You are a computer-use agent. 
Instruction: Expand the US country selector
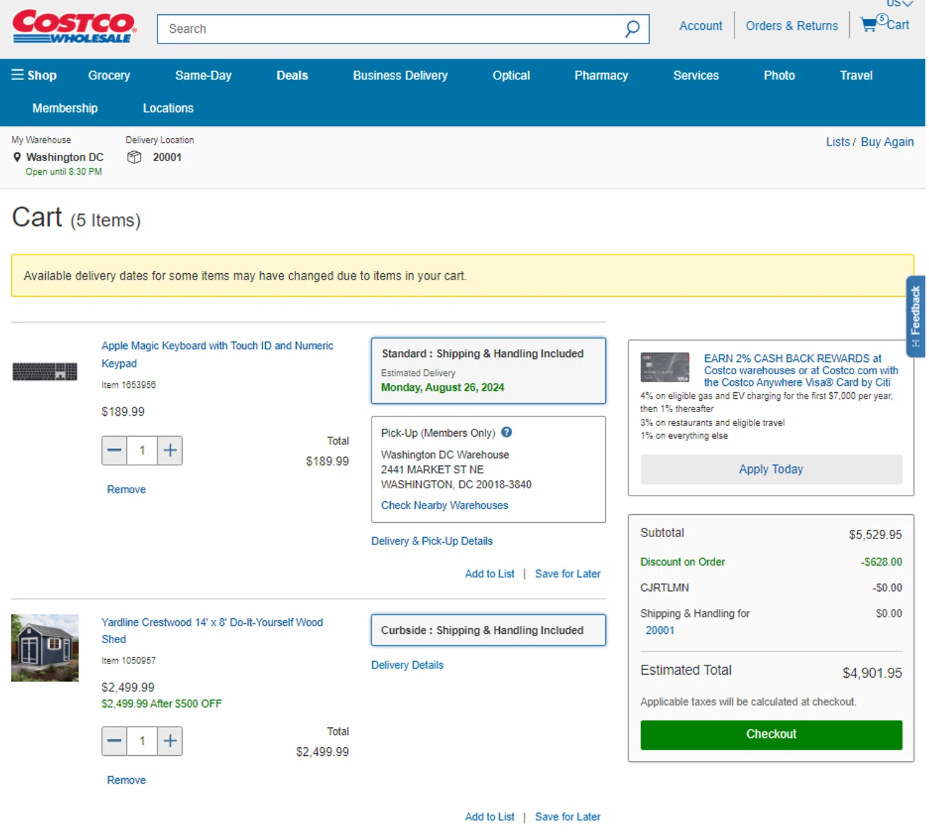(x=899, y=3)
